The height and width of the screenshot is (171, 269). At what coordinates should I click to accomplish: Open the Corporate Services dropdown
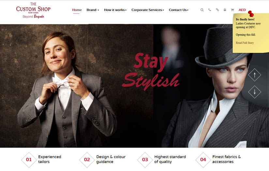pyautogui.click(x=148, y=10)
